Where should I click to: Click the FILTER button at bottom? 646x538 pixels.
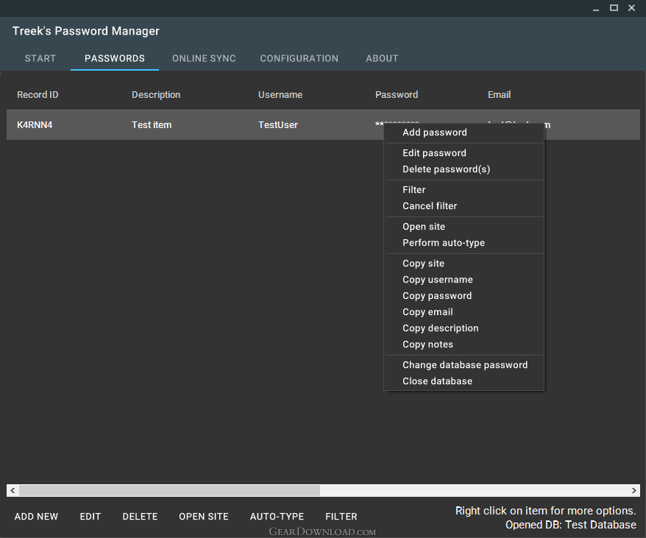point(341,517)
